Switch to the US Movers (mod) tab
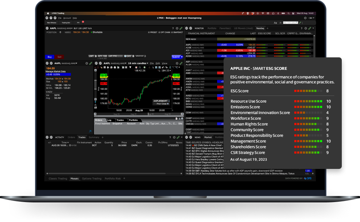Screen dimensions: 360x222 pos(243,29)
